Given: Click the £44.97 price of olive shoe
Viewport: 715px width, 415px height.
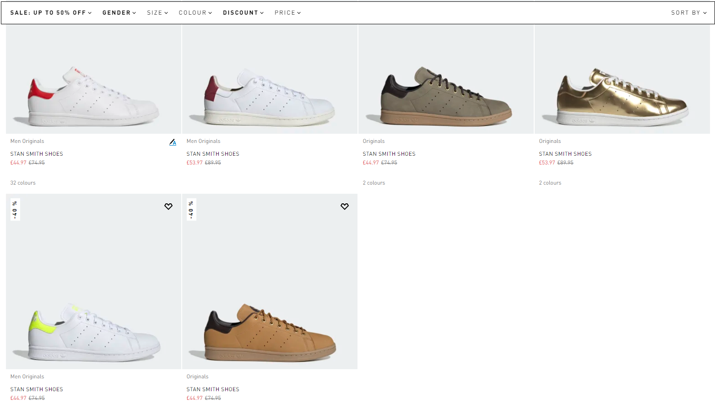Looking at the screenshot, I should pos(371,163).
